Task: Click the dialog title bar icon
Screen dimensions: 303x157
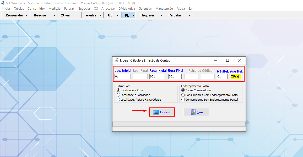Action: point(117,60)
